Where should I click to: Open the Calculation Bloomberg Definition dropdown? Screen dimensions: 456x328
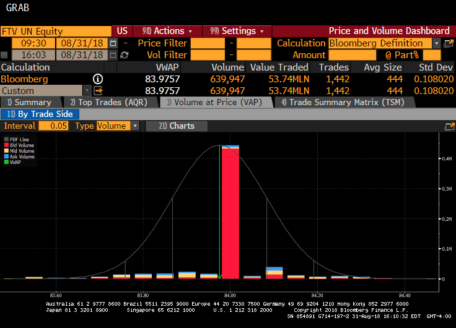436,43
